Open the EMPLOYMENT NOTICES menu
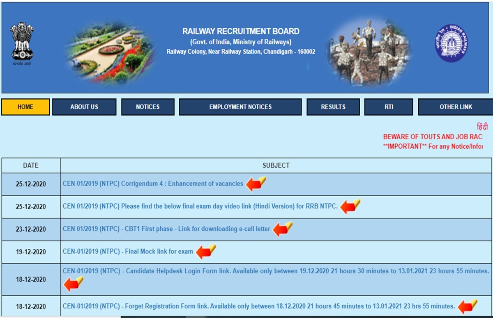Viewport: 493px width, 318px height. point(240,107)
